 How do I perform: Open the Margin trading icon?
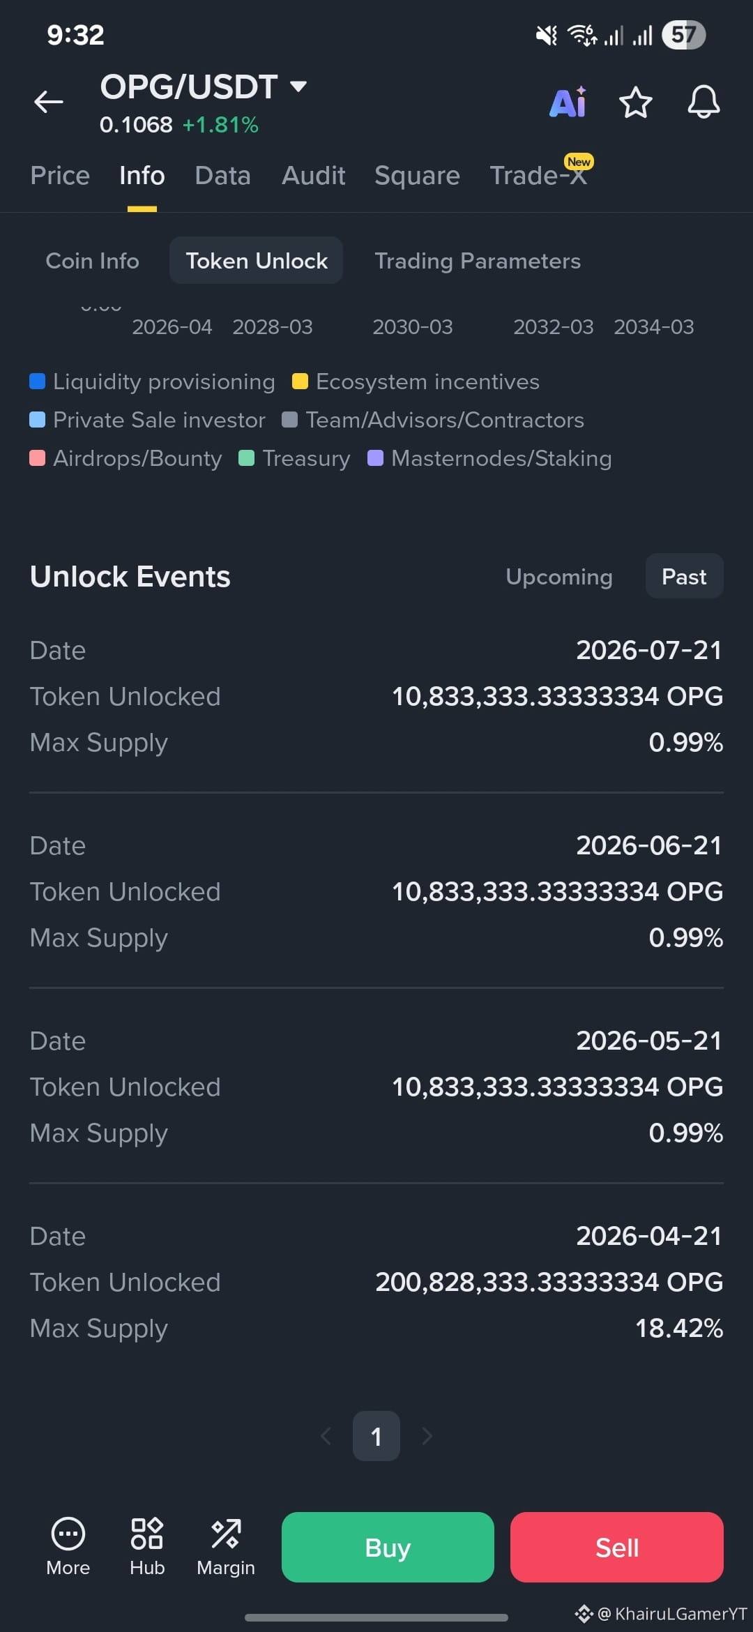226,1546
